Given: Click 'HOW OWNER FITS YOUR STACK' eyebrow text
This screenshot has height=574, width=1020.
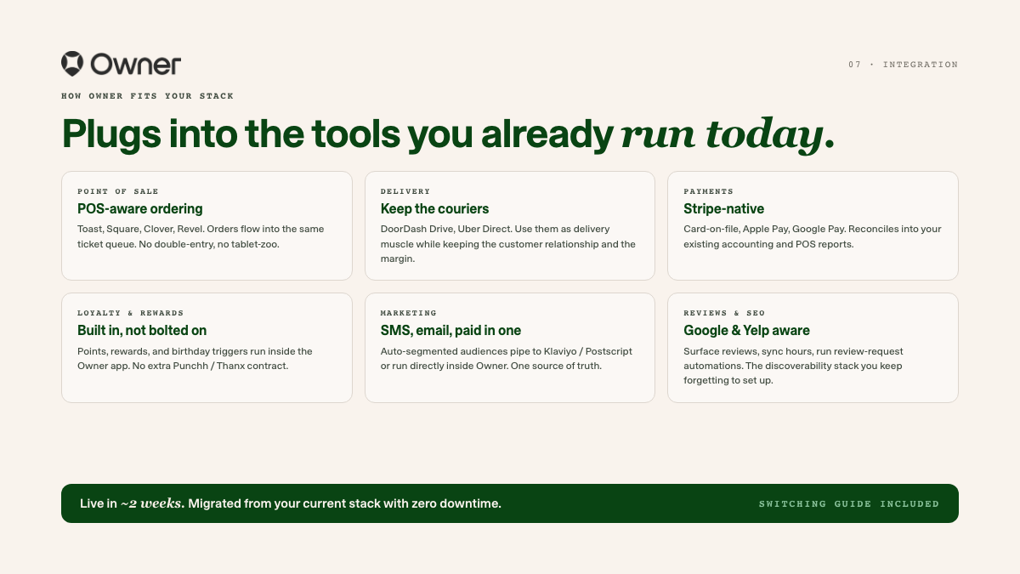Looking at the screenshot, I should 147,96.
